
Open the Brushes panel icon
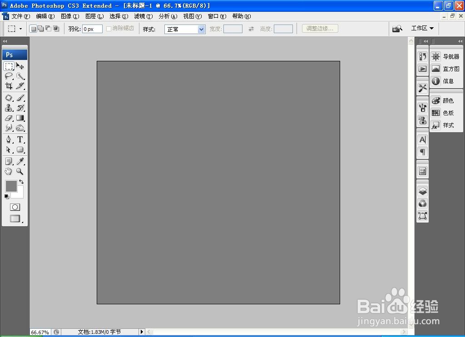click(423, 107)
